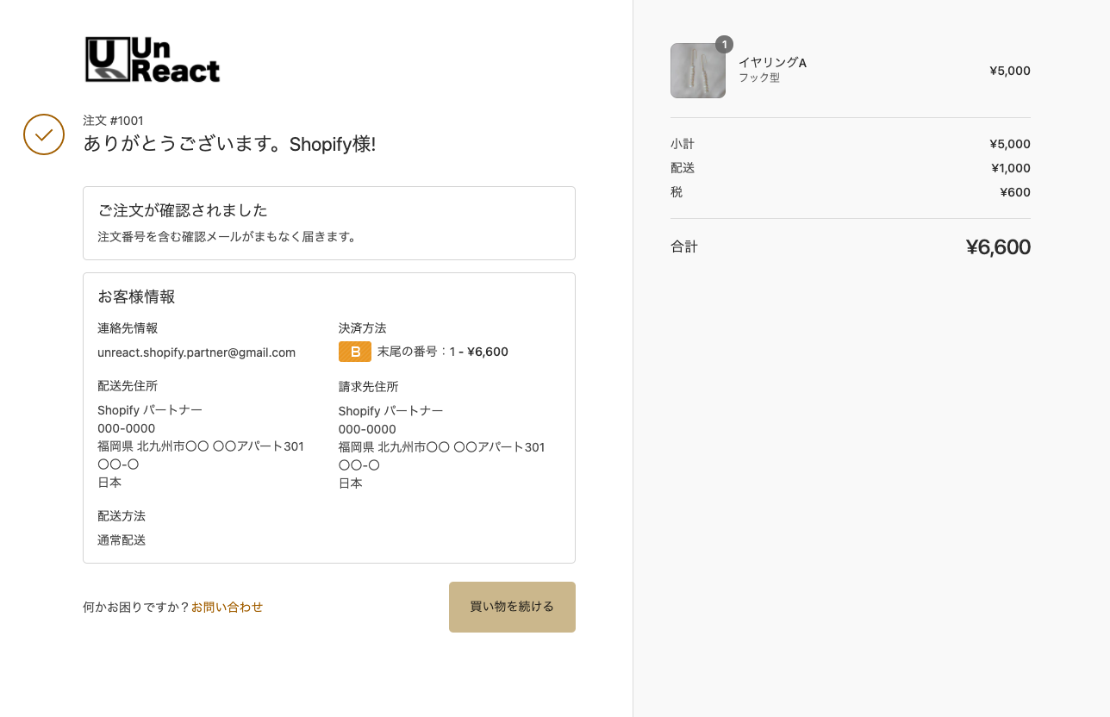The width and height of the screenshot is (1110, 717).
Task: Click the order confirmed checkmark icon
Action: pos(44,134)
